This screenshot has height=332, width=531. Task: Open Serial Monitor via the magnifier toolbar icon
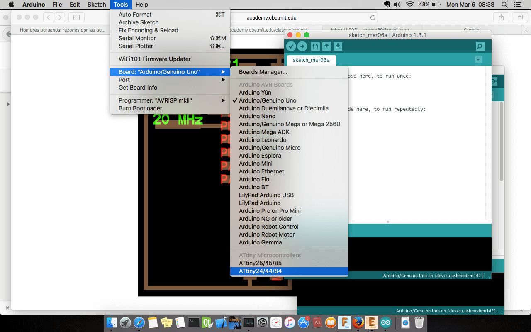480,46
